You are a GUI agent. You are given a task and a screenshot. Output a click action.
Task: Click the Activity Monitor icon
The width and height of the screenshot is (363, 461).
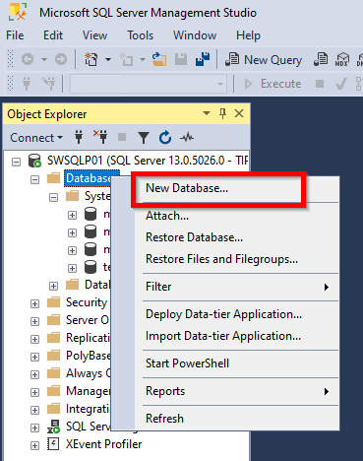[x=187, y=138]
